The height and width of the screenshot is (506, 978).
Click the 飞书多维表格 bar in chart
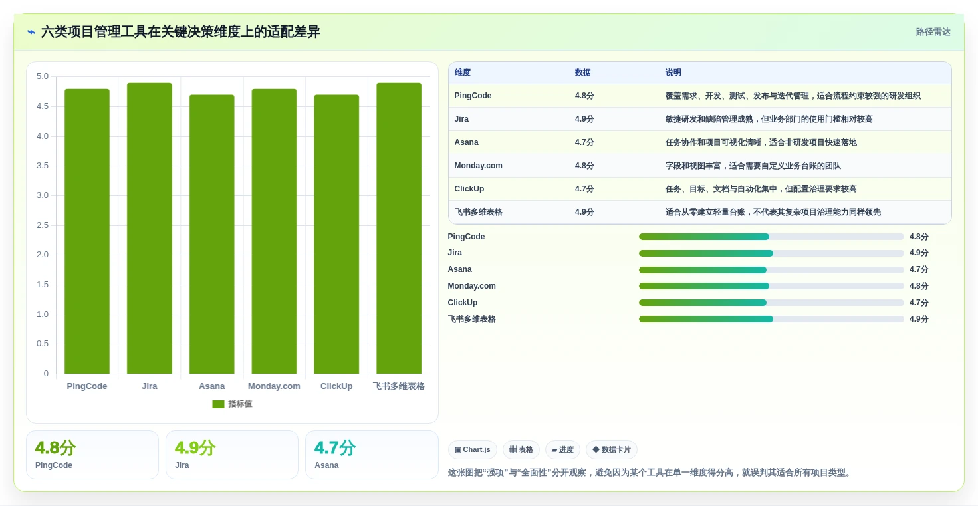[x=399, y=228]
